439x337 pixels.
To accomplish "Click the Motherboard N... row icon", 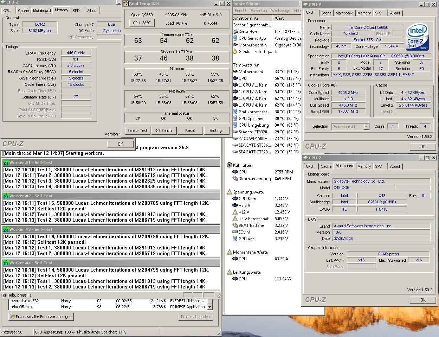I will (235, 45).
